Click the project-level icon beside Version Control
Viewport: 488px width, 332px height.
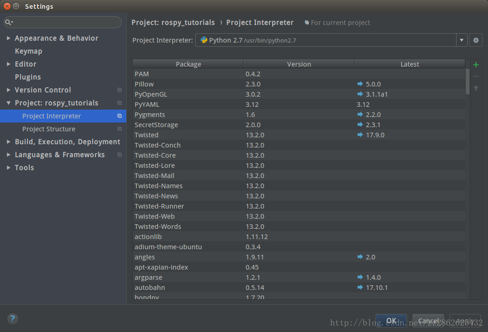coord(119,90)
